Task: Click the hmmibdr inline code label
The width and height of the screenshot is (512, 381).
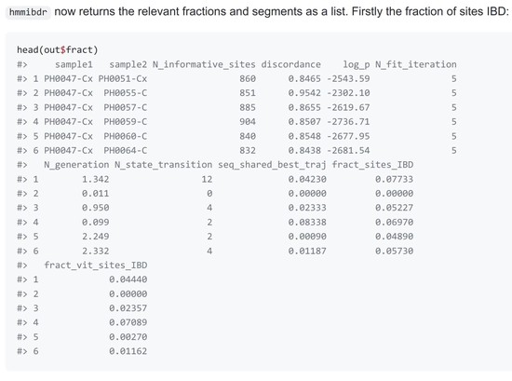Action: point(29,13)
